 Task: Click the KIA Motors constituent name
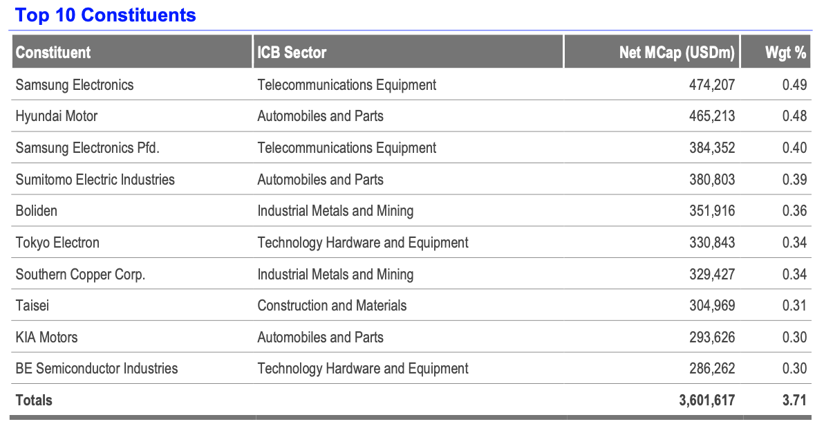coord(47,338)
